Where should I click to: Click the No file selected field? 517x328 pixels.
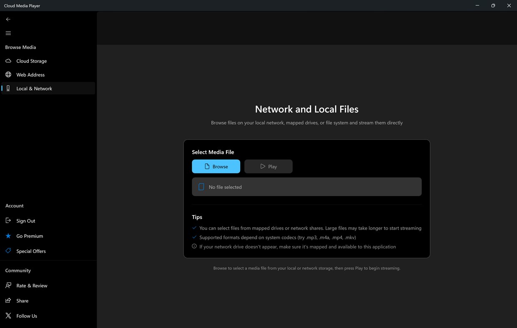coord(306,187)
